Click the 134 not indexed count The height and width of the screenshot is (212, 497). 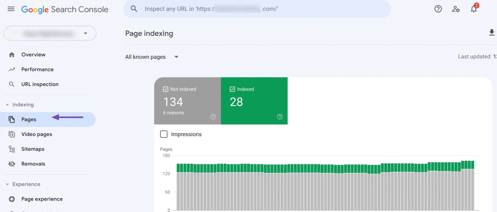point(173,102)
